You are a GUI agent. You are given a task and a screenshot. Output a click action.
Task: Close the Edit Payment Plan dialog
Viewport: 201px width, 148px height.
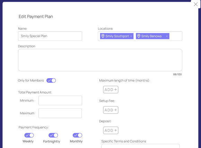point(195,4)
